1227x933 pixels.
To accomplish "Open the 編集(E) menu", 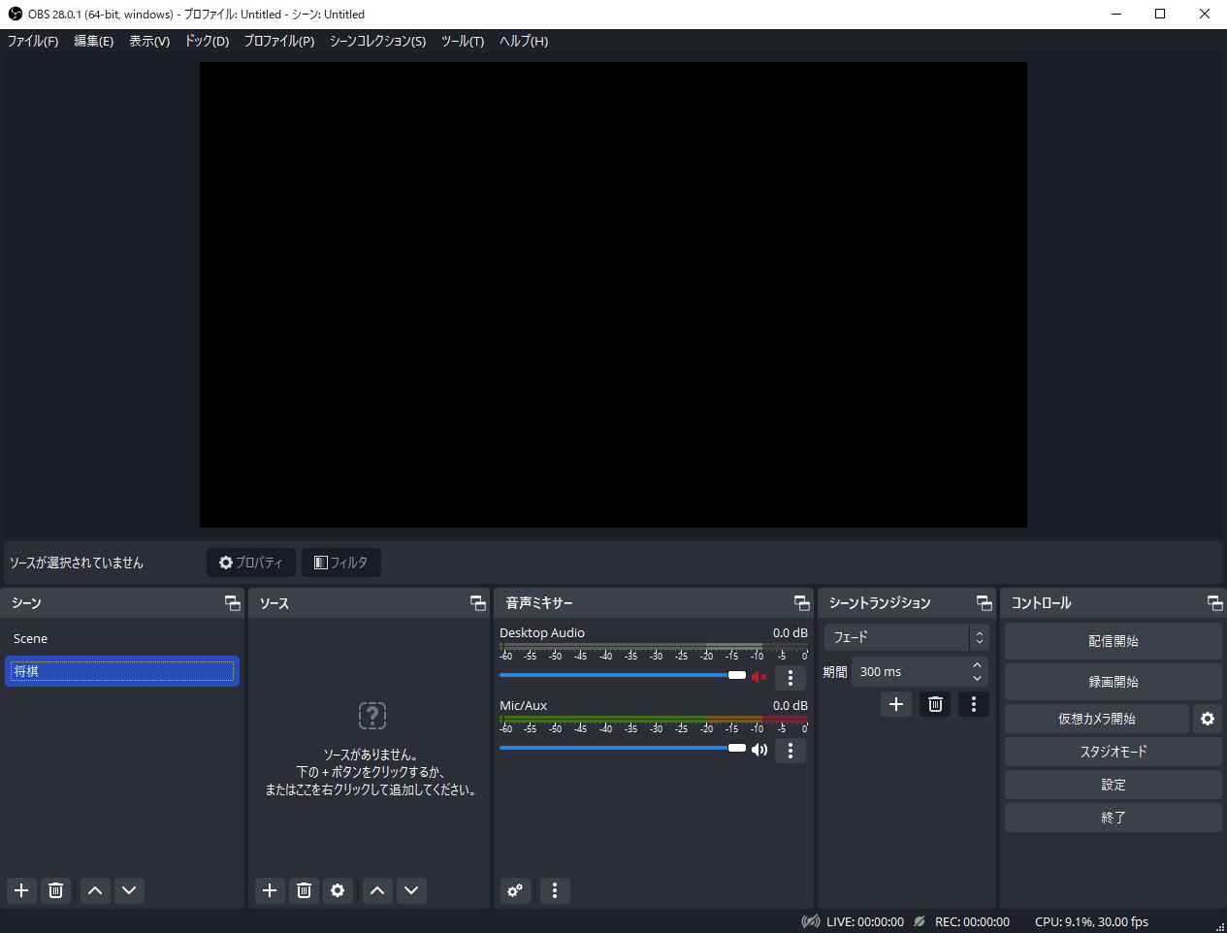I will [94, 41].
